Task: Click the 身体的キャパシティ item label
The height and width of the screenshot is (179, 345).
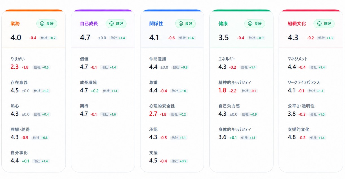Action: click(x=235, y=129)
